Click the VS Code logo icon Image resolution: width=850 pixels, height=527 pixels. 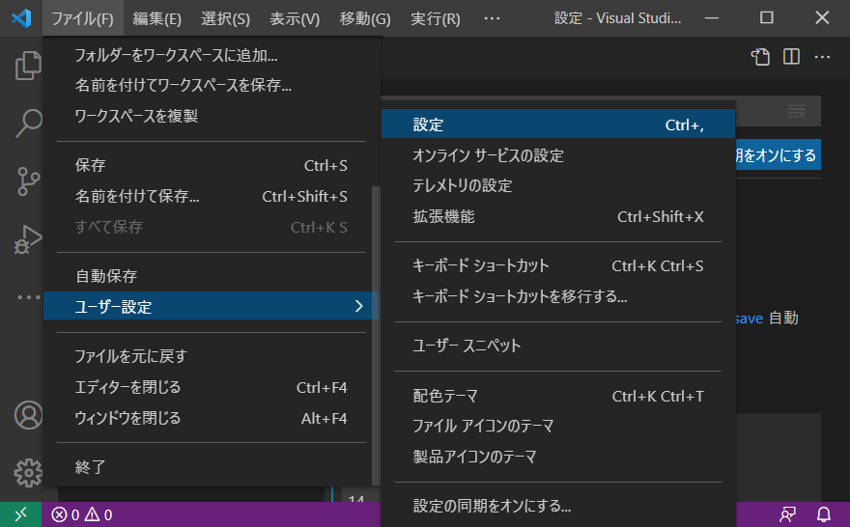21,18
